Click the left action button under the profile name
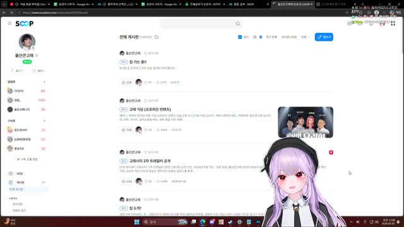The height and width of the screenshot is (227, 404). 16,71
